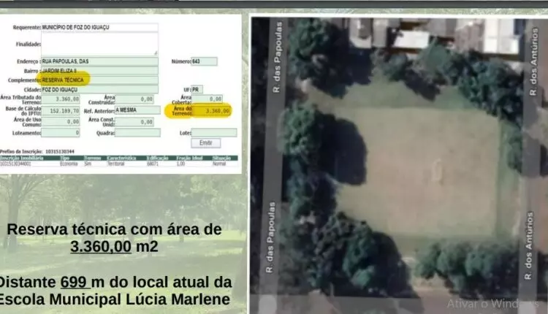Click the Área Construída field

(135, 99)
